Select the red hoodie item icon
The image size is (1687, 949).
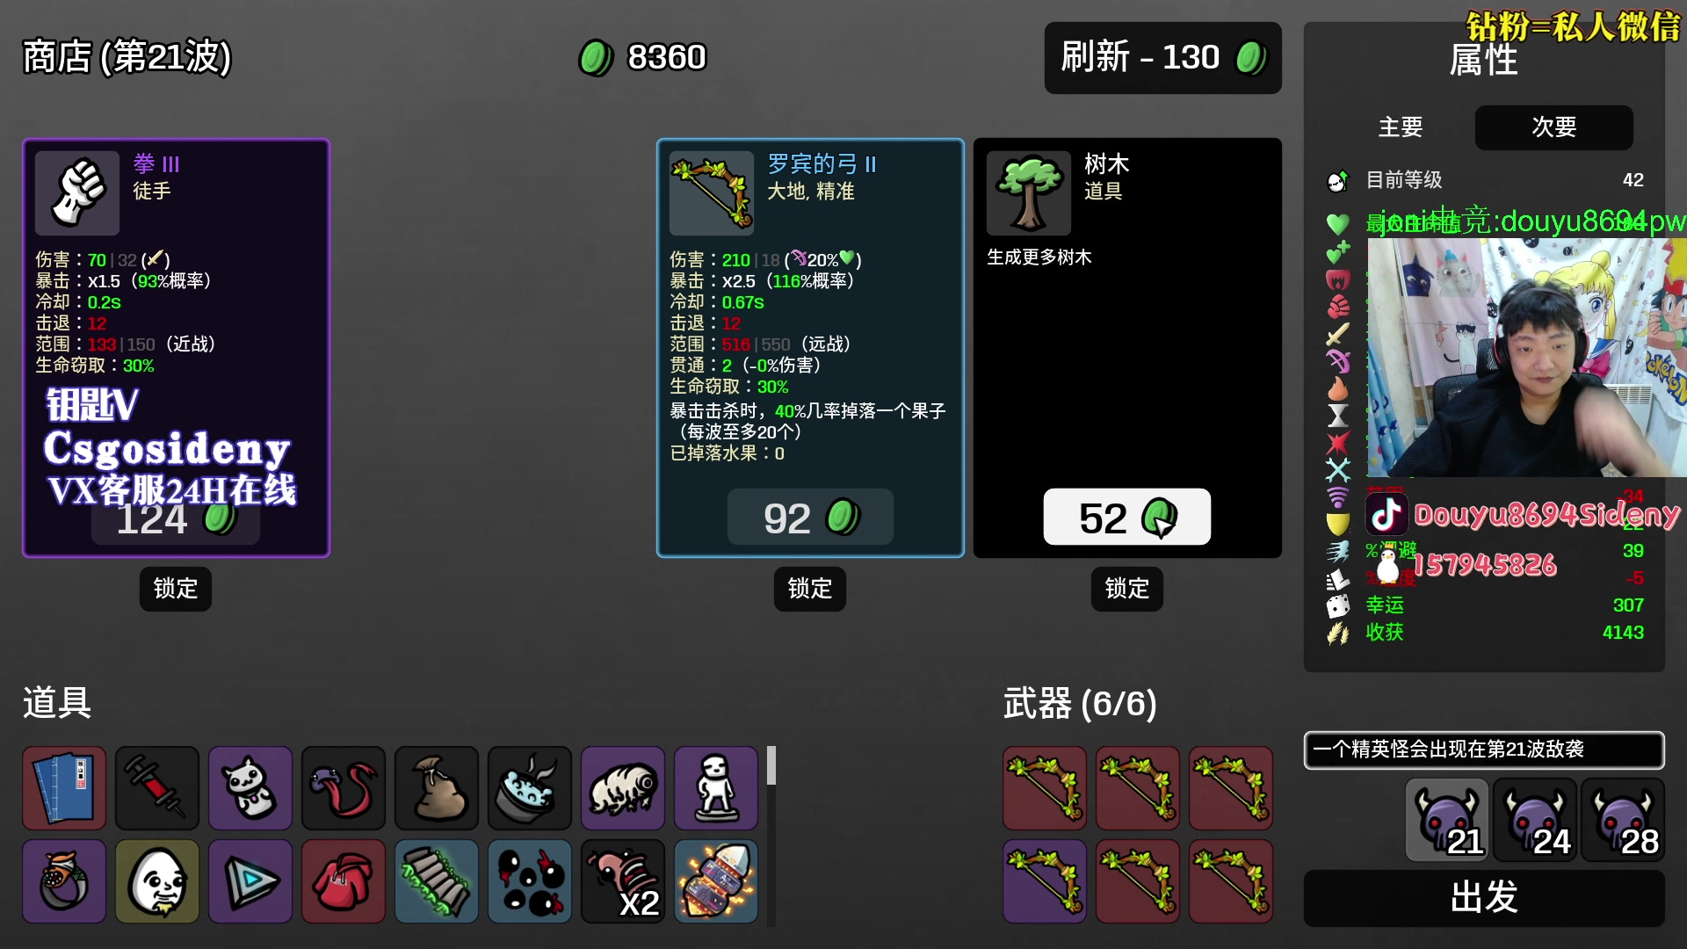coord(344,881)
